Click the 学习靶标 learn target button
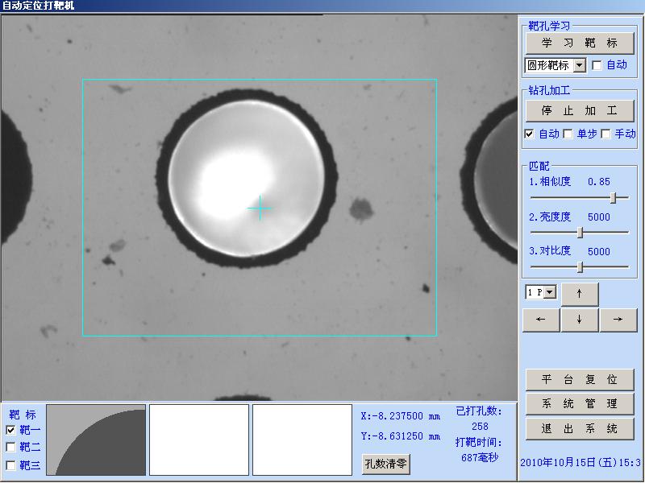This screenshot has width=645, height=483. click(579, 43)
